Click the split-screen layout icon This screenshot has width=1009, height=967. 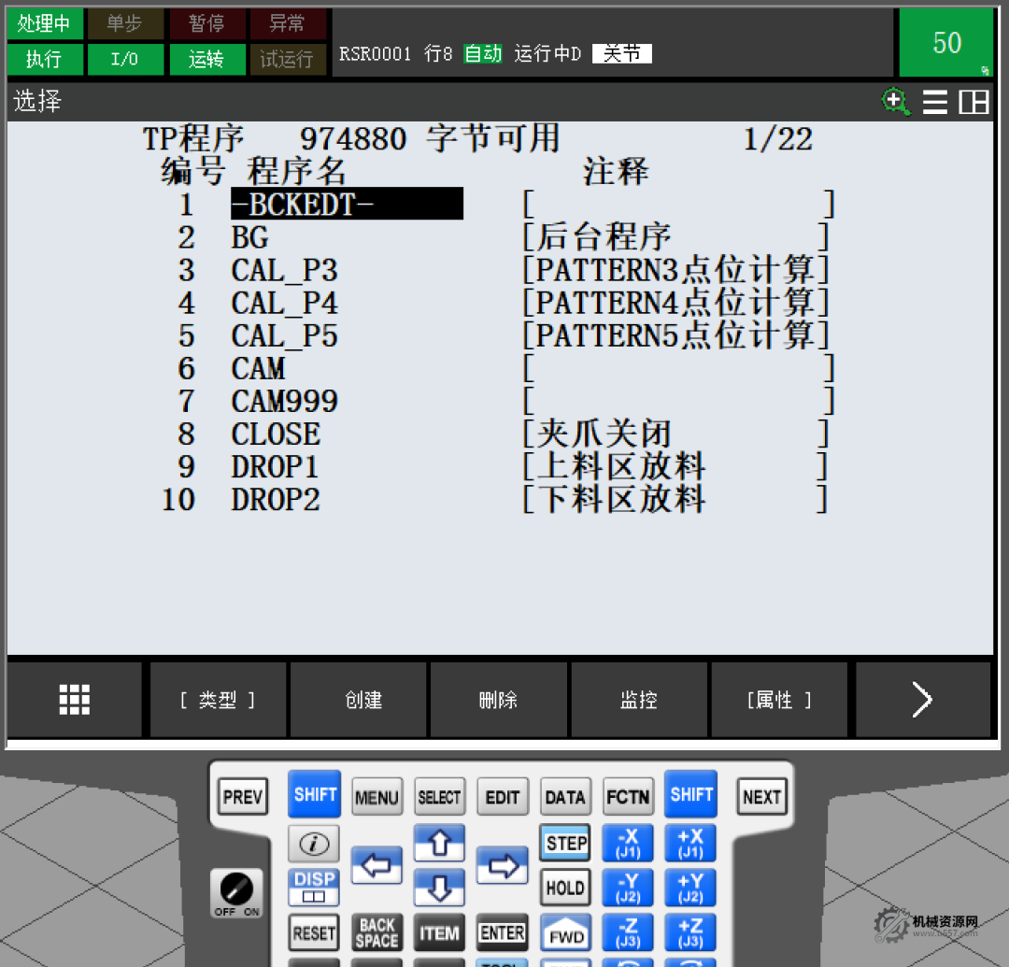pos(973,102)
